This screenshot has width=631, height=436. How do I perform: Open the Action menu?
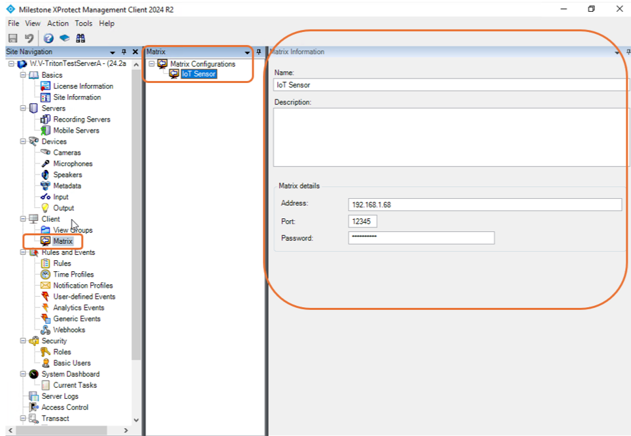[x=58, y=24]
